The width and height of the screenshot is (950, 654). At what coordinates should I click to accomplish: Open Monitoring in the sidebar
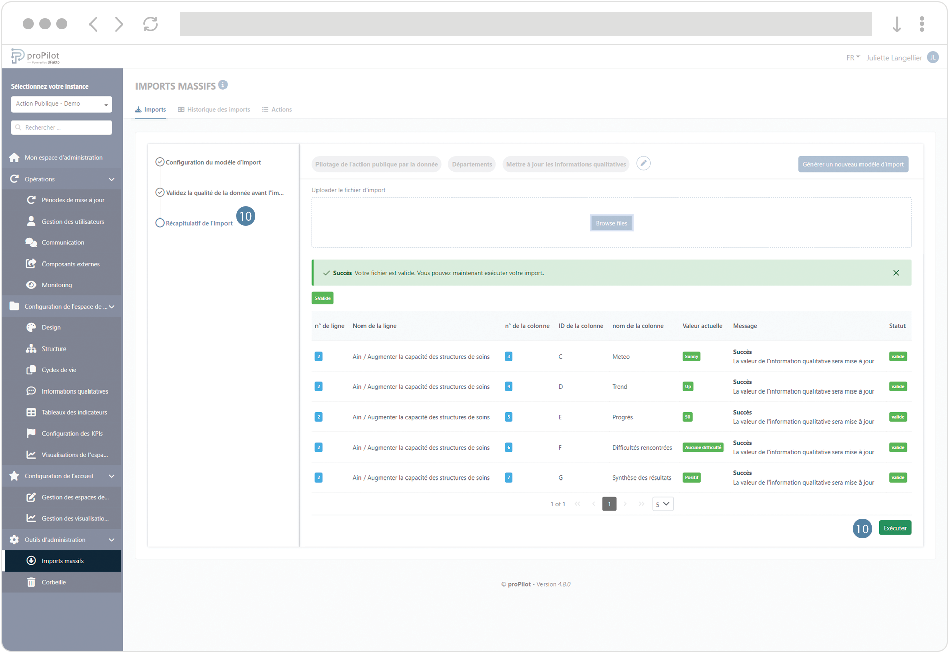pos(57,285)
